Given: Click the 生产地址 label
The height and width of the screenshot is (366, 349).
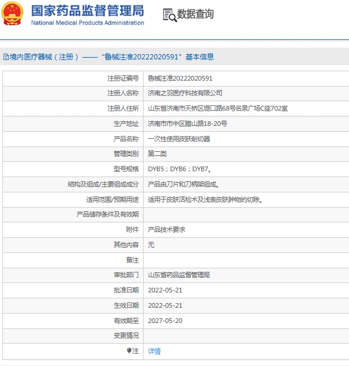Looking at the screenshot, I should pos(127,124).
